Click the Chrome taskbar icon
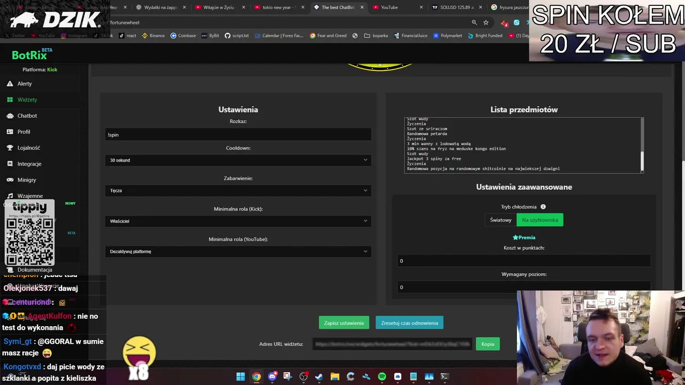Viewport: 685px width, 385px height. click(x=256, y=376)
